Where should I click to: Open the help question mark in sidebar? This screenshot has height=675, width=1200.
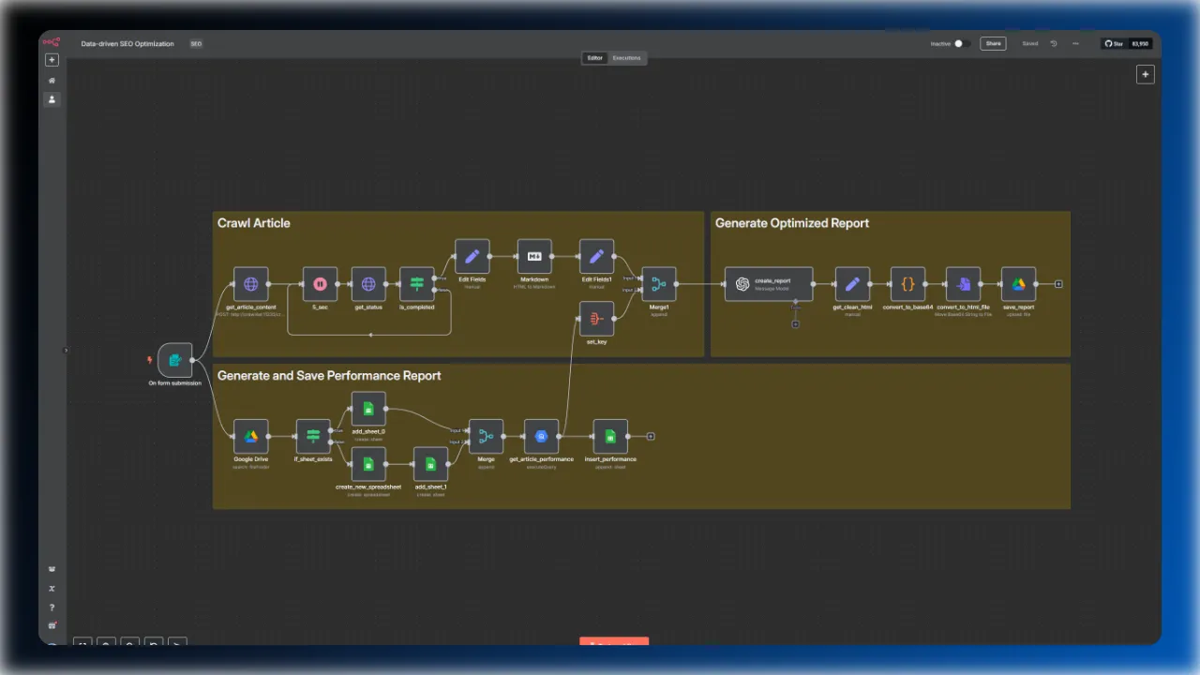tap(52, 607)
